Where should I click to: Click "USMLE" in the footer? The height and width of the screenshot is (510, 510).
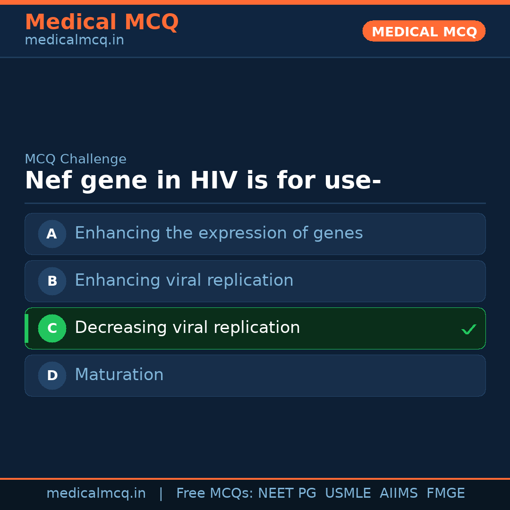click(x=348, y=493)
